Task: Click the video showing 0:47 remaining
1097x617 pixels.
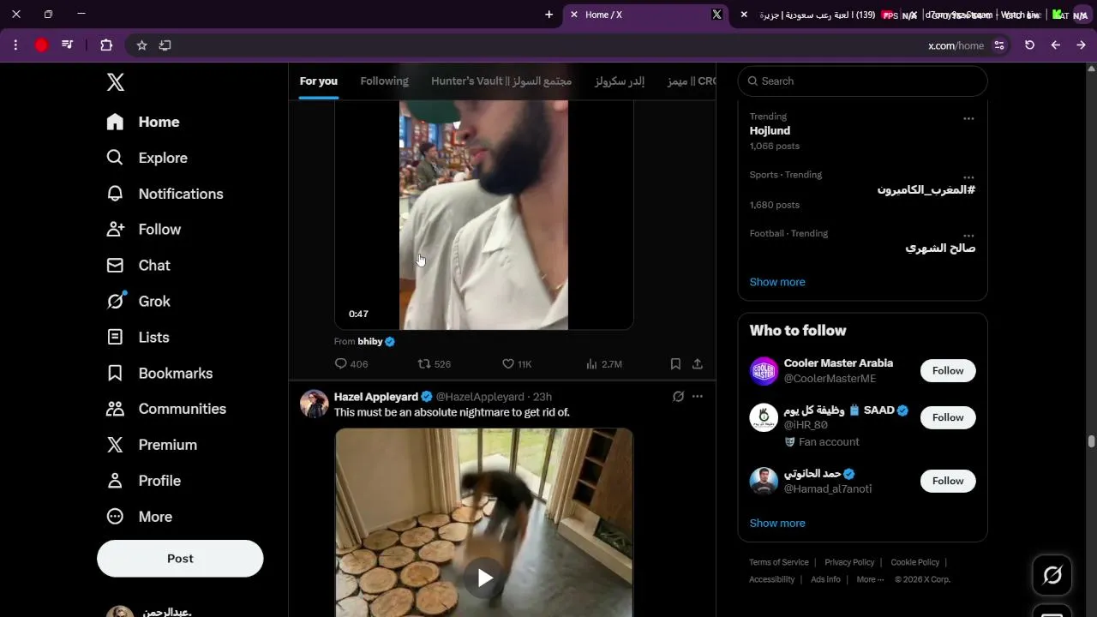Action: (484, 214)
